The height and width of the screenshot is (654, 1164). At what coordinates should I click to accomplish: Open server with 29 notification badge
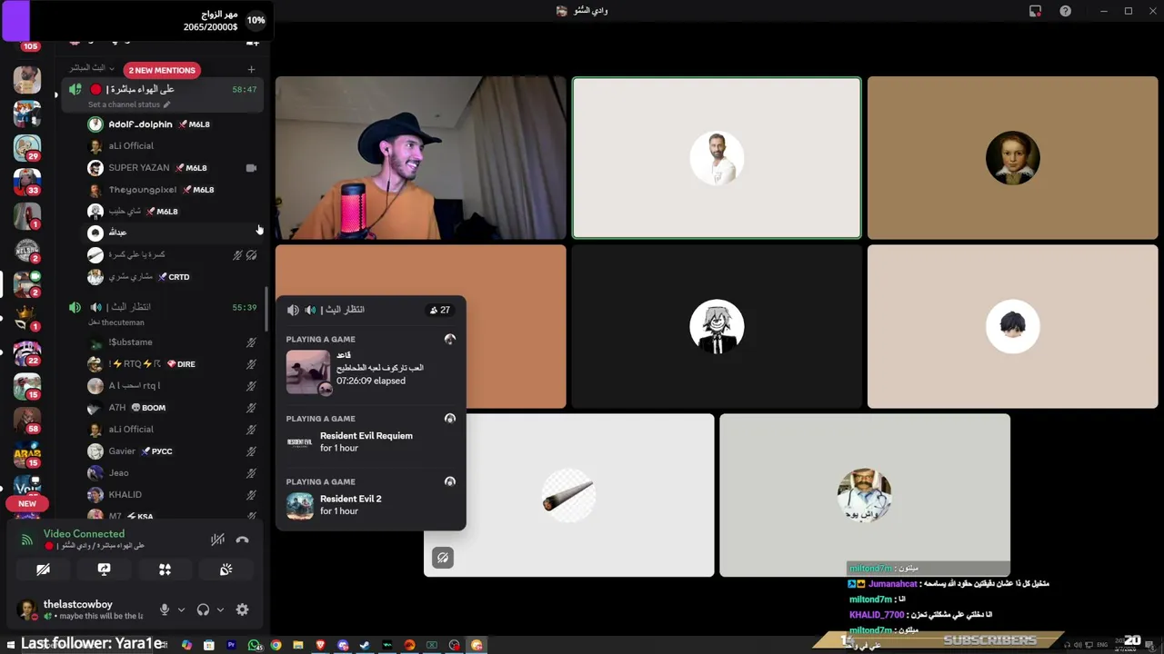tap(27, 148)
